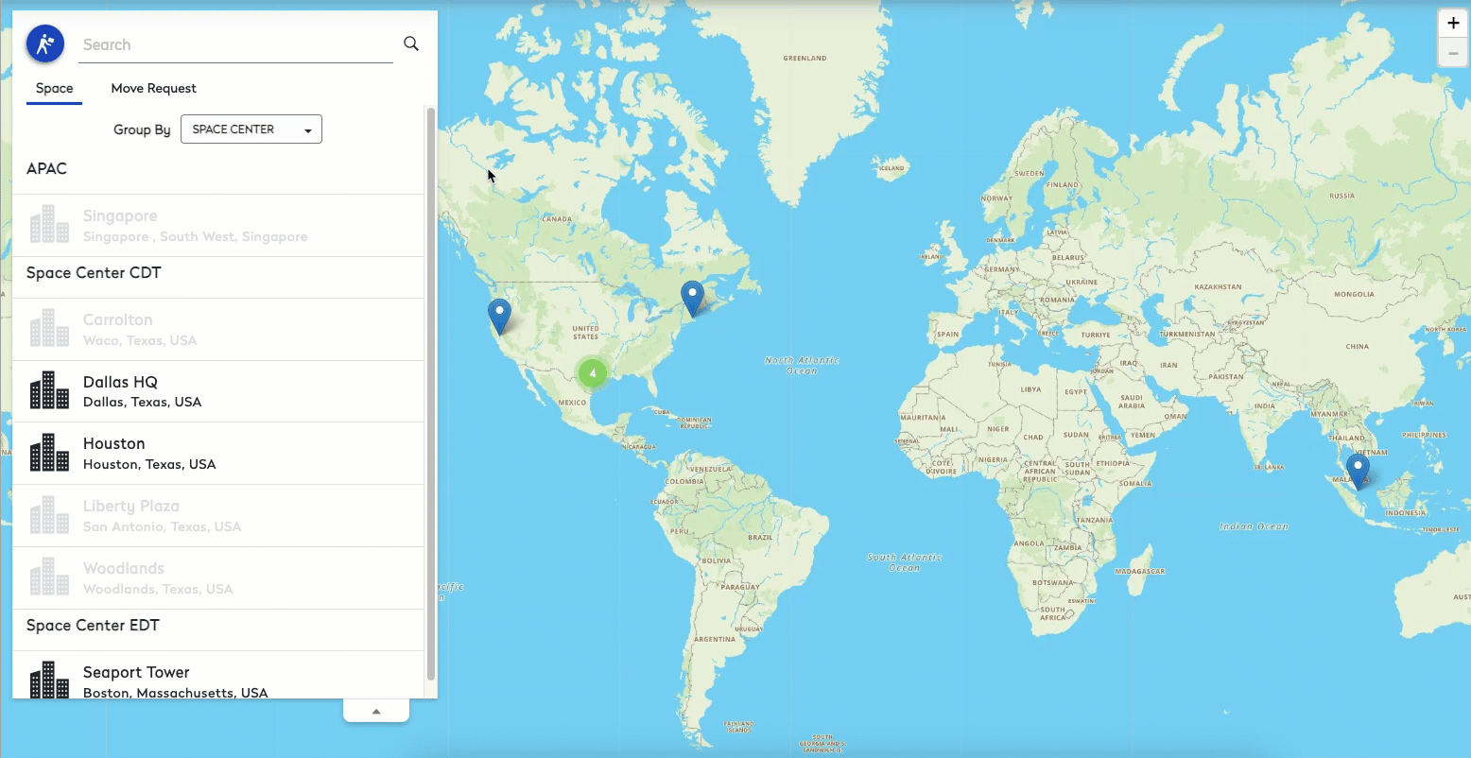Zoom out the map with minus button
This screenshot has width=1471, height=758.
point(1453,53)
